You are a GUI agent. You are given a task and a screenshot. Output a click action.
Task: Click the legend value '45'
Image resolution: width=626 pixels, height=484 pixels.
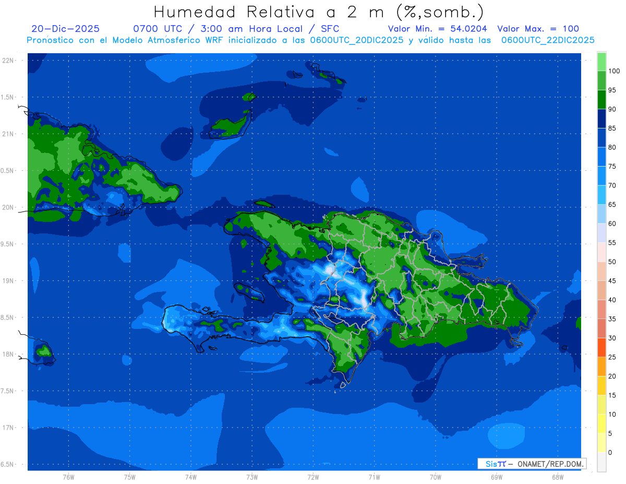pyautogui.click(x=612, y=281)
